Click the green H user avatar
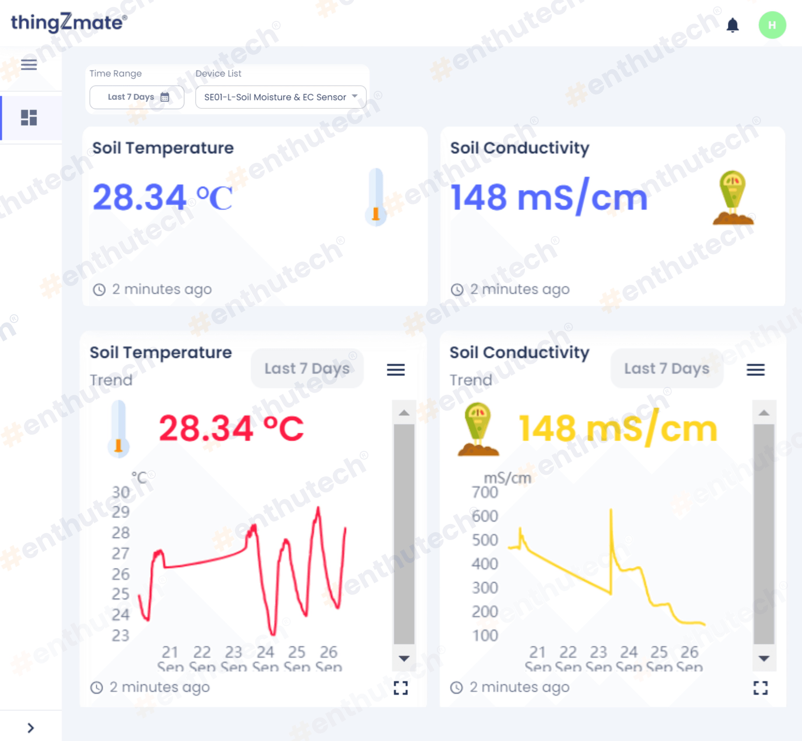This screenshot has height=741, width=802. tap(772, 25)
